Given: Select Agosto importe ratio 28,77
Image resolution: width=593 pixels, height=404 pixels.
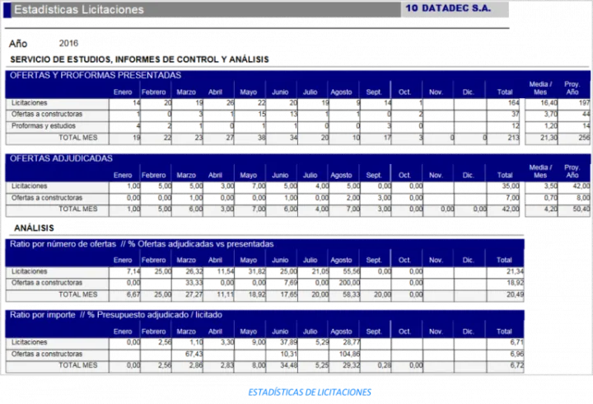Looking at the screenshot, I should click(352, 342).
